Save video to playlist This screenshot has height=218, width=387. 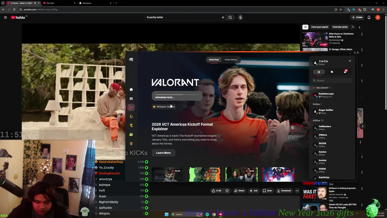pyautogui.click(x=267, y=191)
